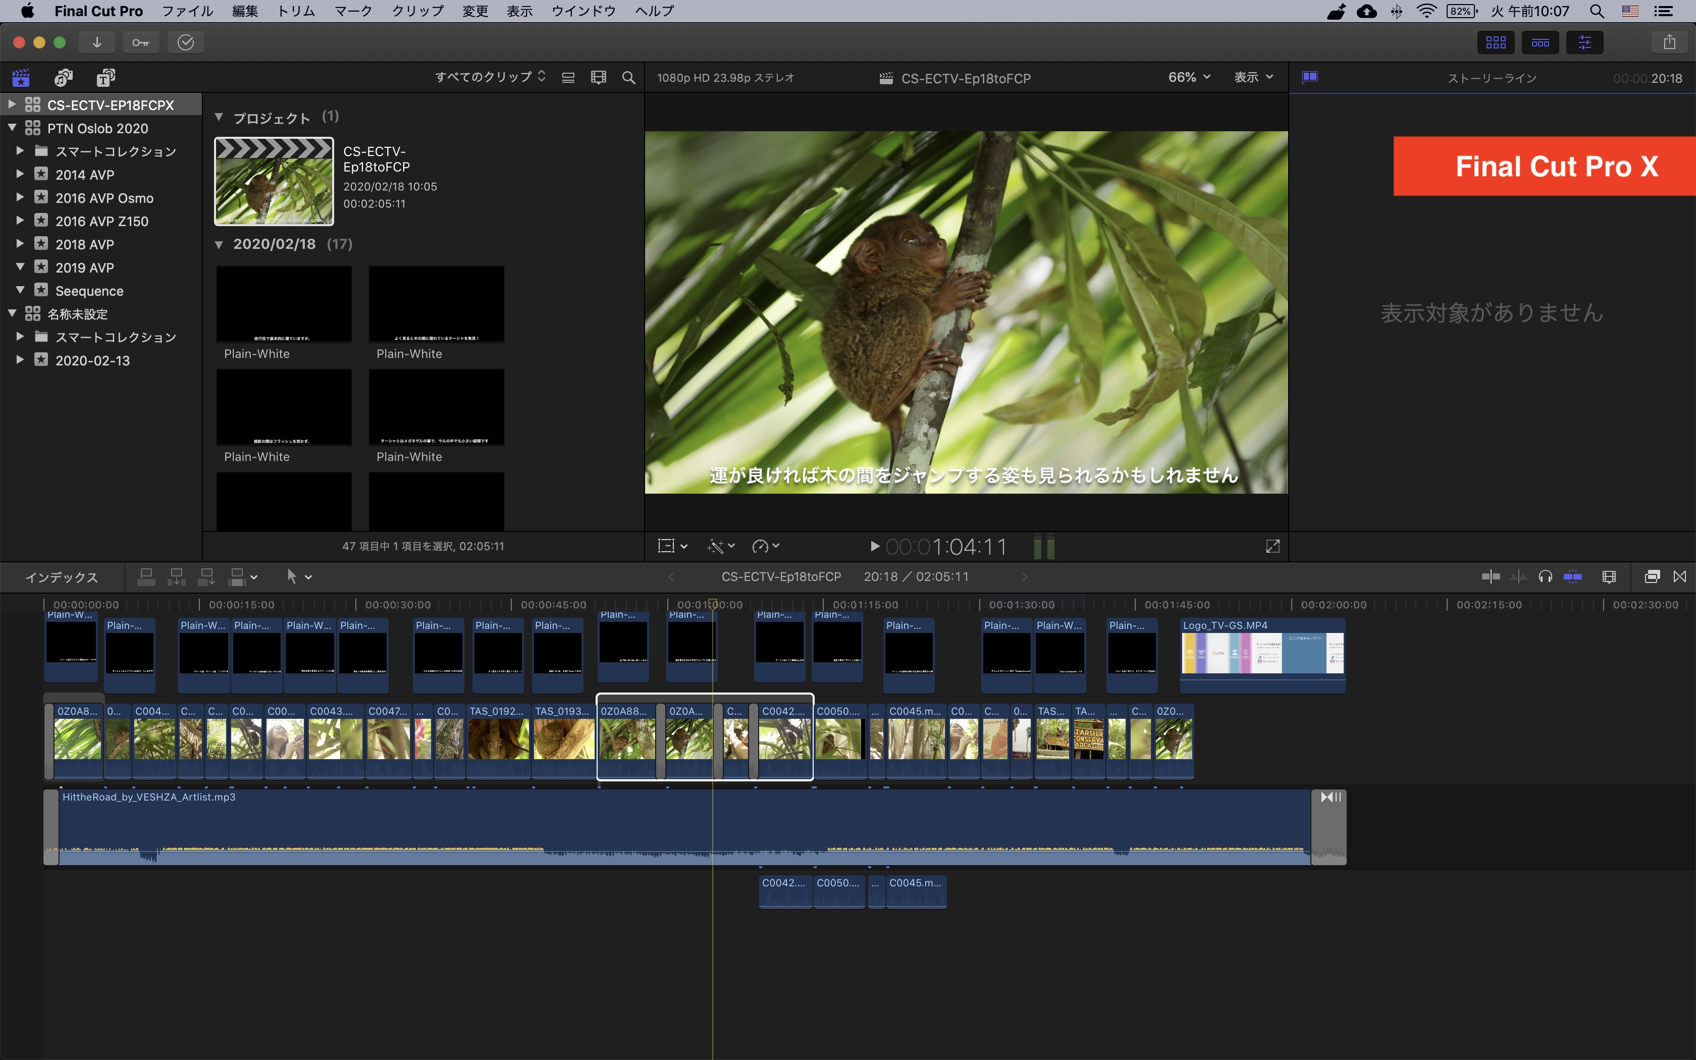This screenshot has height=1060, width=1696.
Task: Toggle the browser panel visibility button
Action: pyautogui.click(x=1496, y=42)
